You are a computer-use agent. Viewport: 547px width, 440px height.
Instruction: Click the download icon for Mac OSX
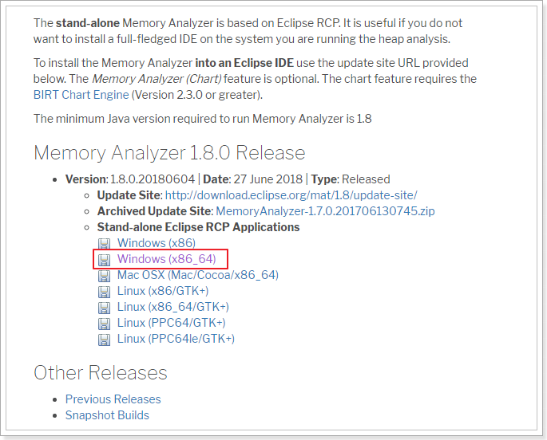tap(104, 276)
